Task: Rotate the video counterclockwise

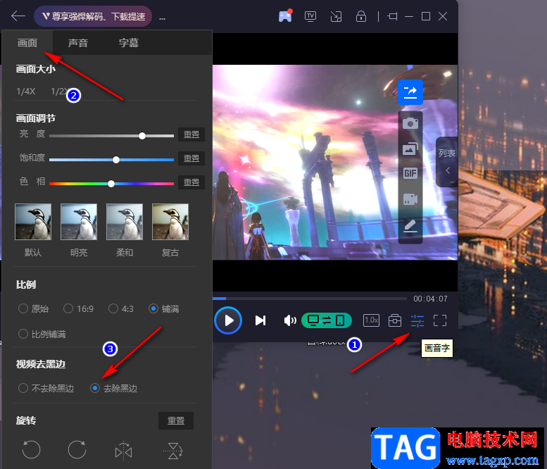Action: [x=32, y=449]
